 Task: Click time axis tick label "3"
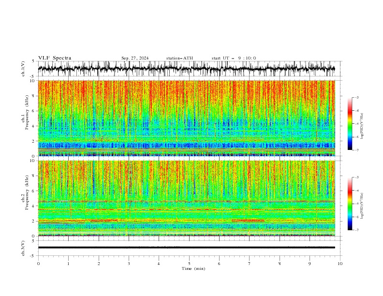pos(129,264)
